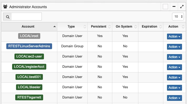Expand panel with diagonal arrows icon
The width and height of the screenshot is (187, 104).
182,7
